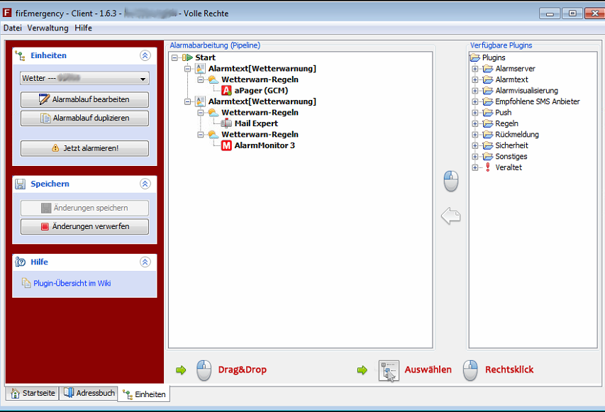Collapse the Einheiten panel chevron
The image size is (605, 412).
[x=145, y=55]
